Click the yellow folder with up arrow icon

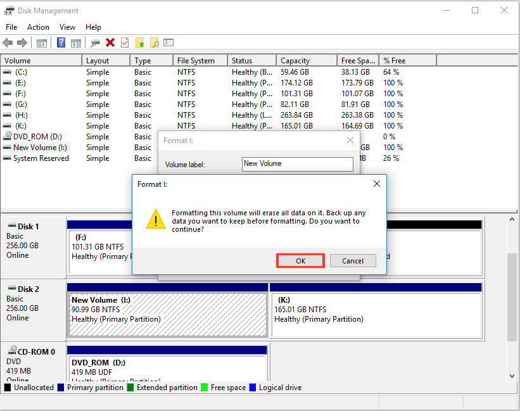click(x=139, y=42)
